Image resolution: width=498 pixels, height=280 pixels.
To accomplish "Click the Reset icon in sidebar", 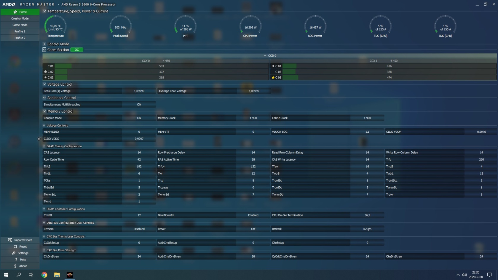I will [15, 247].
